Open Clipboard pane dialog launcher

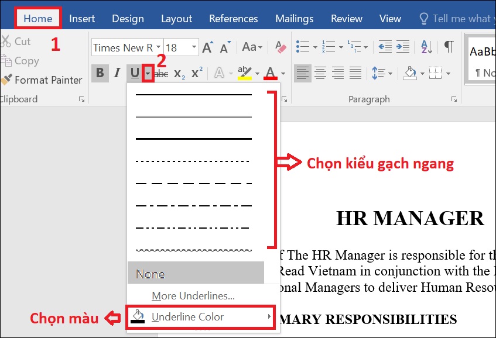[81, 99]
